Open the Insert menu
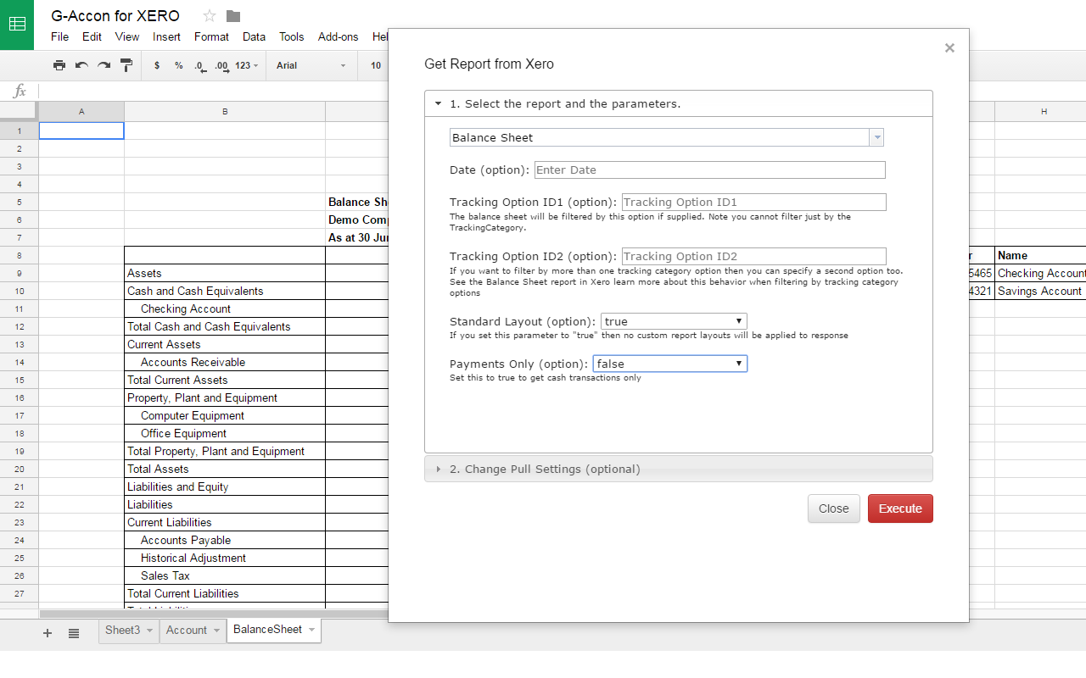Screen dimensions: 1086x678 pyautogui.click(x=166, y=36)
